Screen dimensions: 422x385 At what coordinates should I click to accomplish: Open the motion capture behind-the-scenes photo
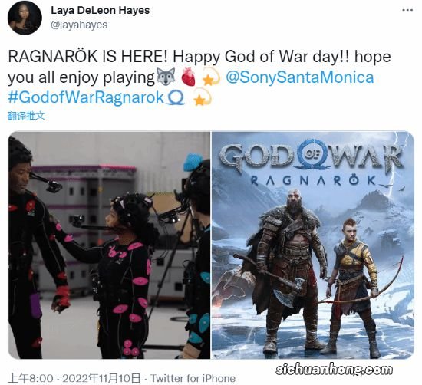(109, 245)
